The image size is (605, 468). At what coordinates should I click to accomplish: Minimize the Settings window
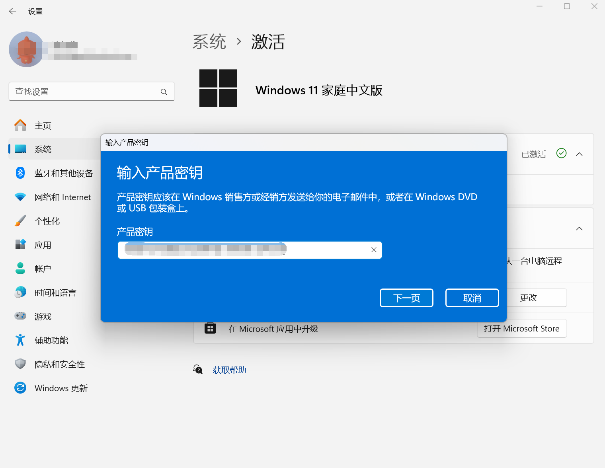point(540,6)
